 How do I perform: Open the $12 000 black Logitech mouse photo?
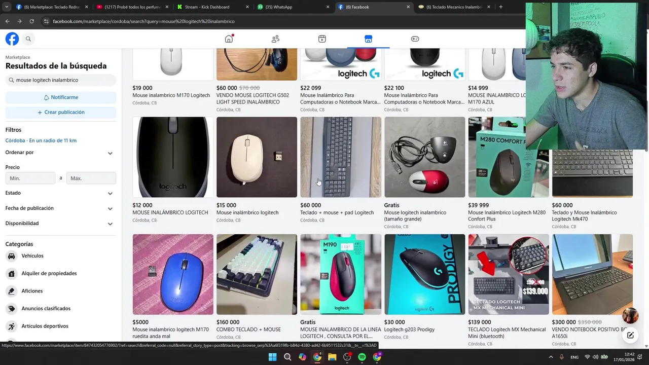pos(173,157)
